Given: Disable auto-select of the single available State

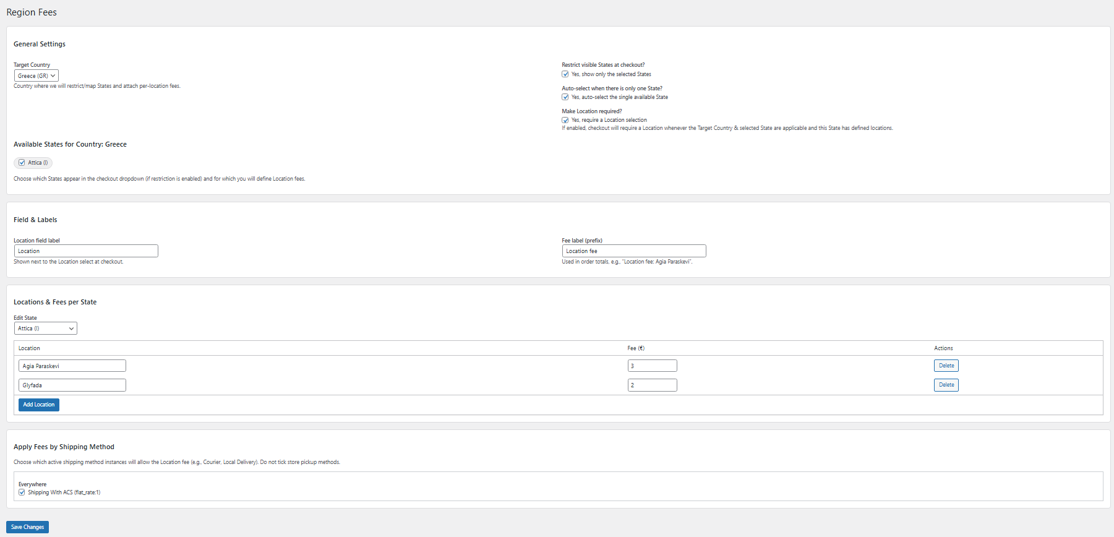Looking at the screenshot, I should (x=565, y=97).
